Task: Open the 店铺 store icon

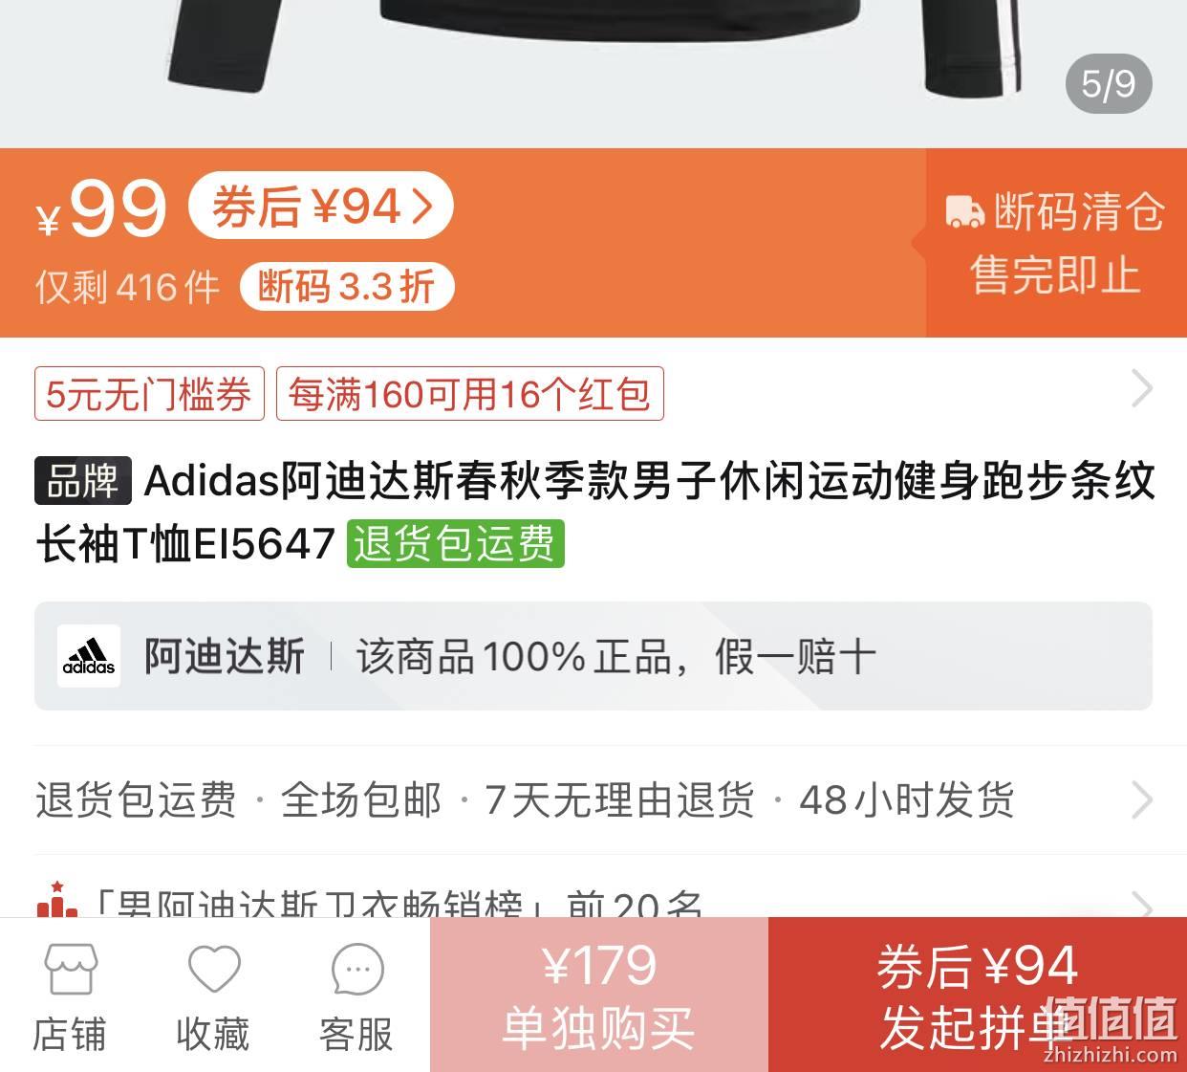Action: (71, 970)
